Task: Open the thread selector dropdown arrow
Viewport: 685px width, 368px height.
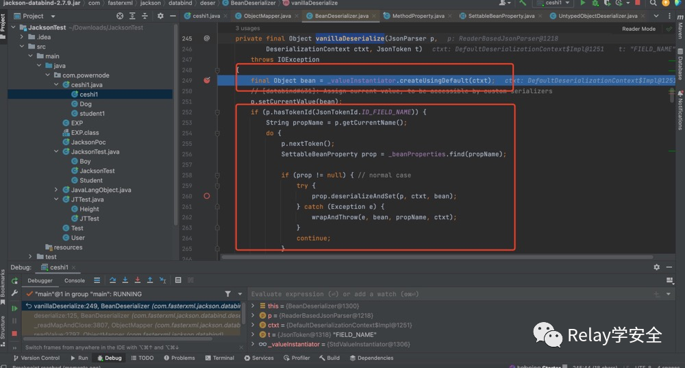Action: tap(240, 294)
